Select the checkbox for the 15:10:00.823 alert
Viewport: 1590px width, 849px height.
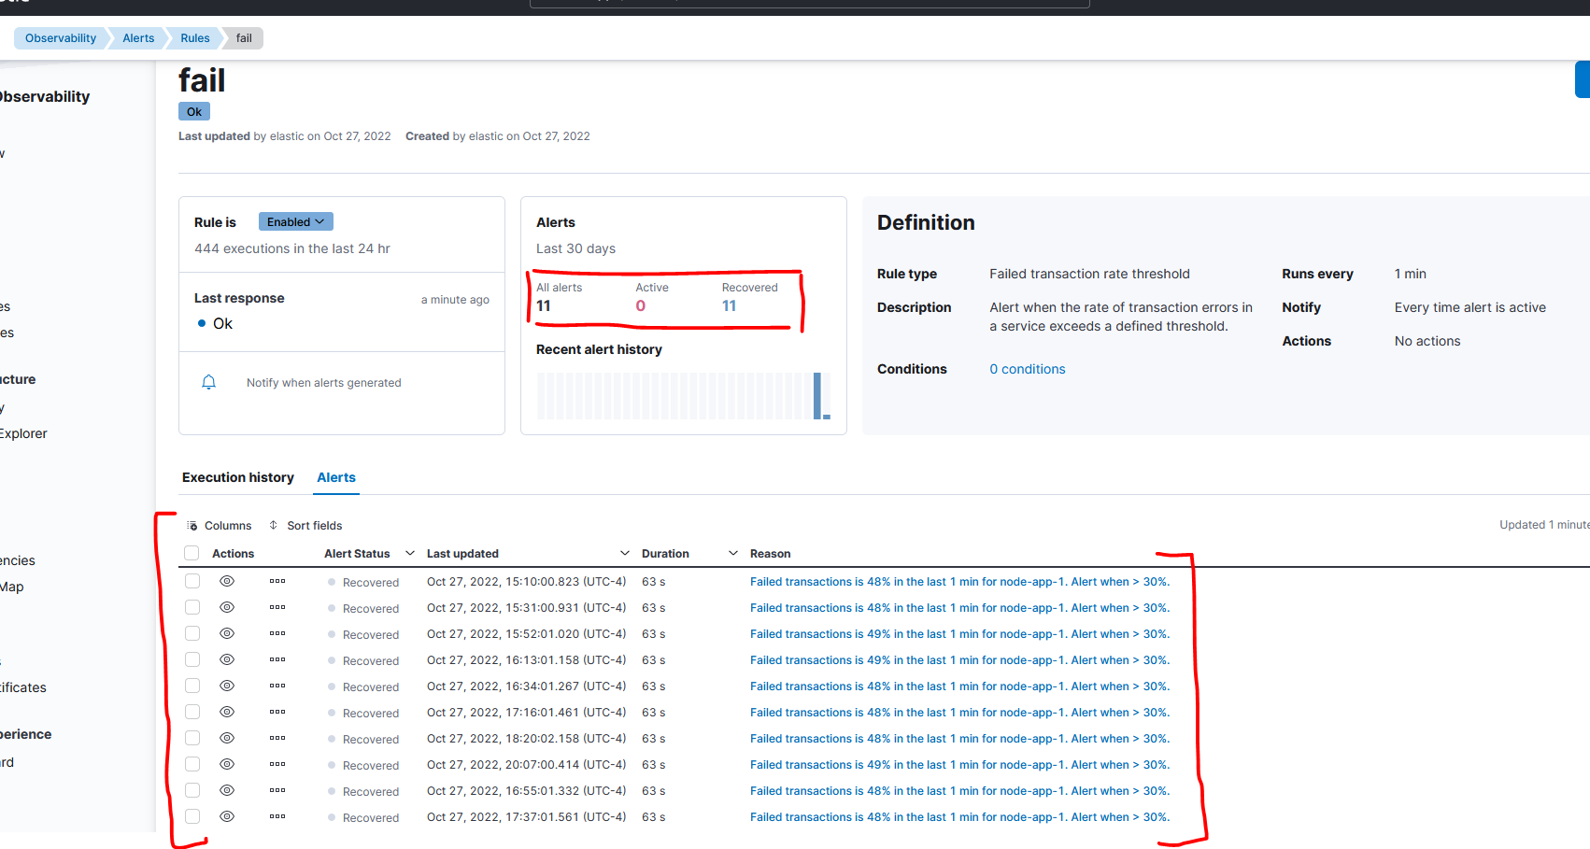[192, 581]
